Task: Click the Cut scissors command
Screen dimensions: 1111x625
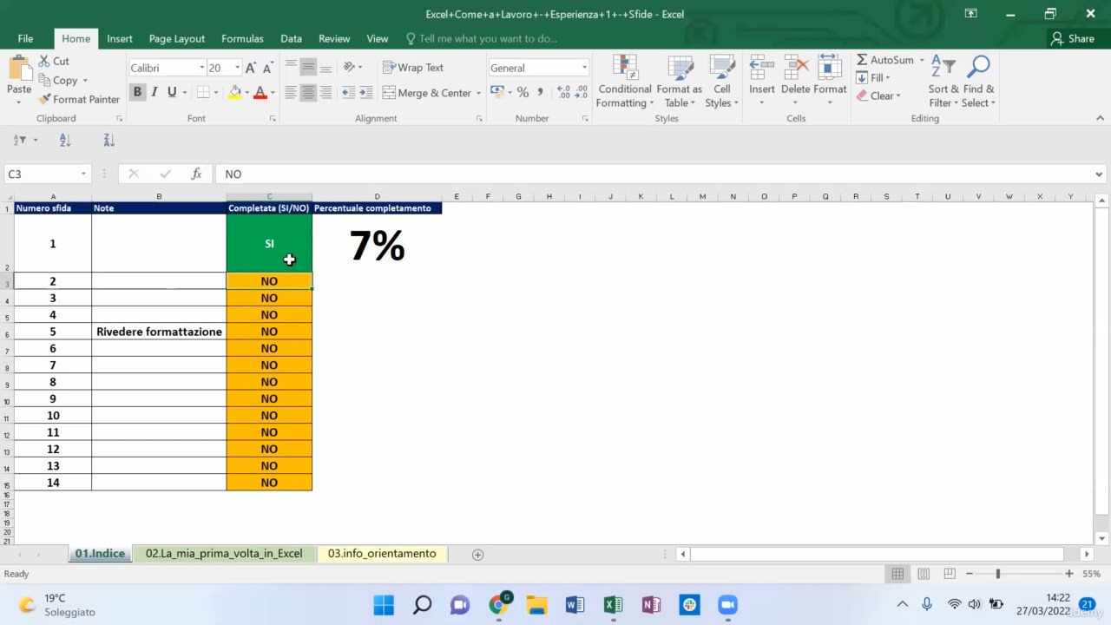Action: (54, 61)
